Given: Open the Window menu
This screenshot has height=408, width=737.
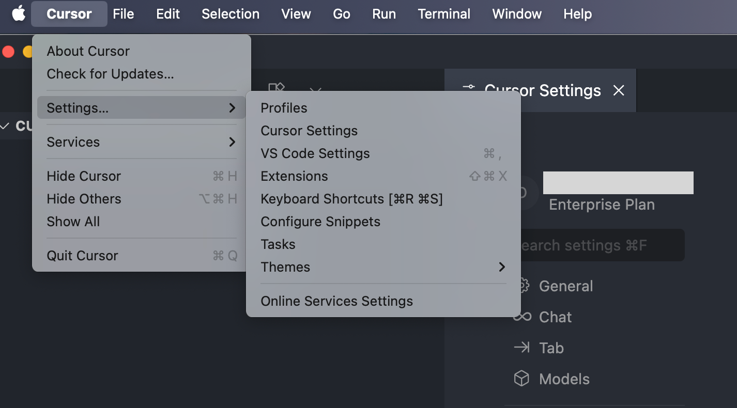Looking at the screenshot, I should (517, 14).
